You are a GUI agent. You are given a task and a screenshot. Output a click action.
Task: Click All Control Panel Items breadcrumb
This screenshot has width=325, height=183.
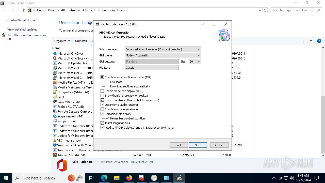[x=76, y=10]
